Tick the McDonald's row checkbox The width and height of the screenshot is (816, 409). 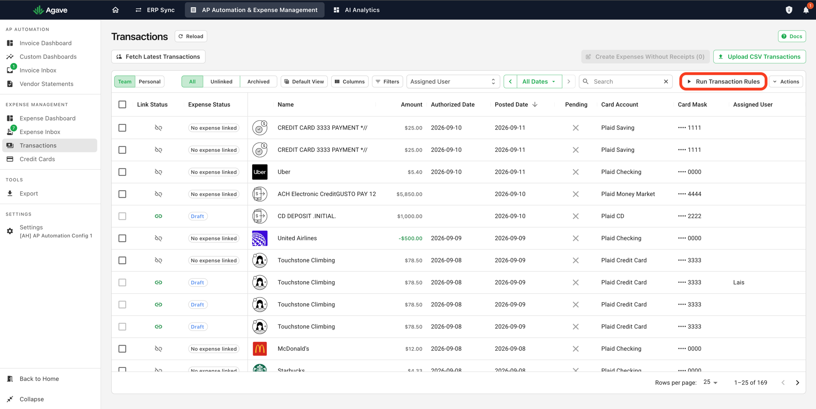tap(122, 349)
